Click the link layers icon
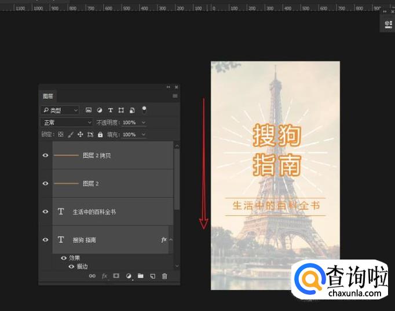 [x=92, y=276]
